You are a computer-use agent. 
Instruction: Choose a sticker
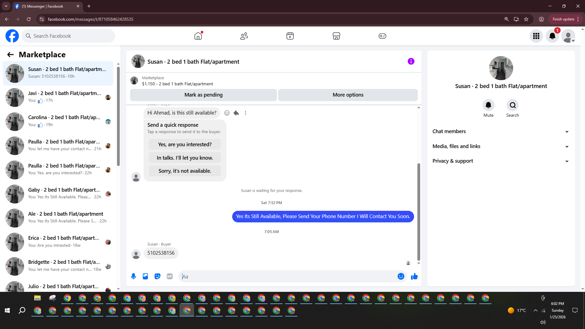[x=158, y=276]
